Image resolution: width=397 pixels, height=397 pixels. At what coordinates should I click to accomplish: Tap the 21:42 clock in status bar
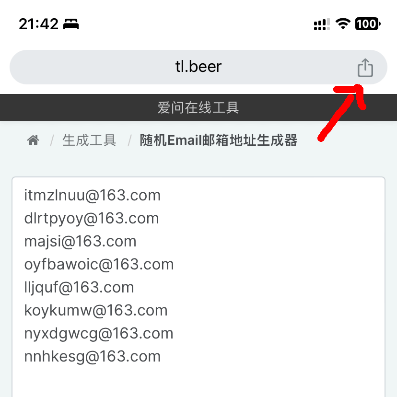tap(38, 24)
